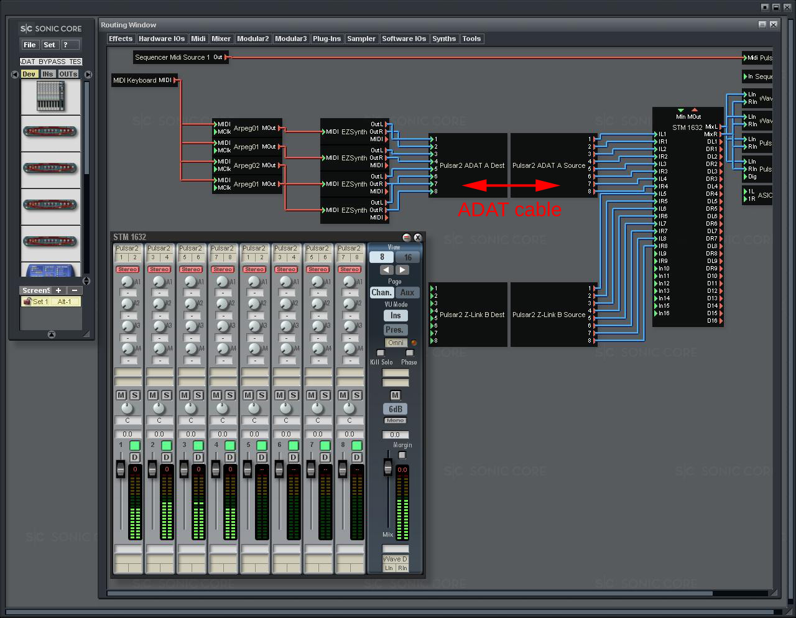This screenshot has height=618, width=796.
Task: Open the Modular2 menu
Action: point(253,39)
